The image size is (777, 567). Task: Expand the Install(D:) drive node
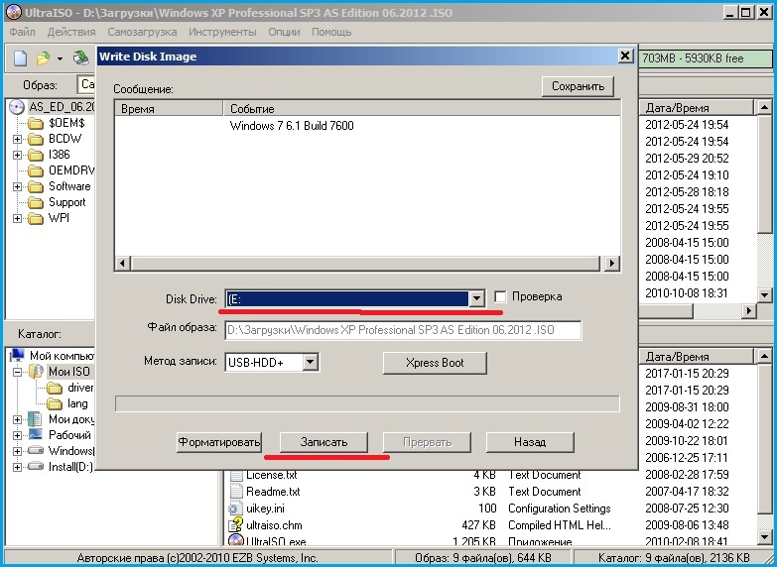(x=17, y=467)
